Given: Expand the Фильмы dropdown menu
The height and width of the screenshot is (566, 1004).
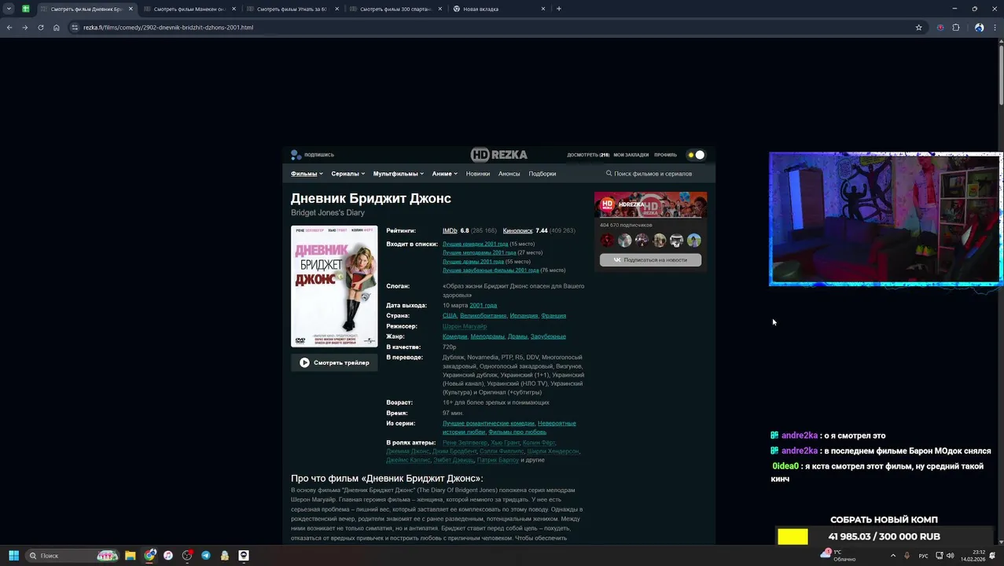Looking at the screenshot, I should [x=307, y=174].
